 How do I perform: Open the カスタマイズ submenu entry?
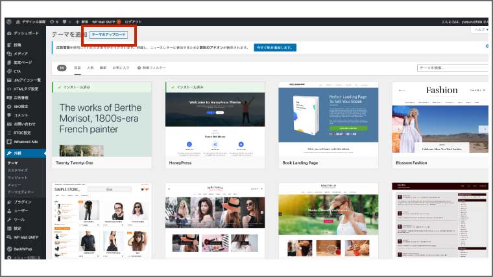click(x=18, y=170)
